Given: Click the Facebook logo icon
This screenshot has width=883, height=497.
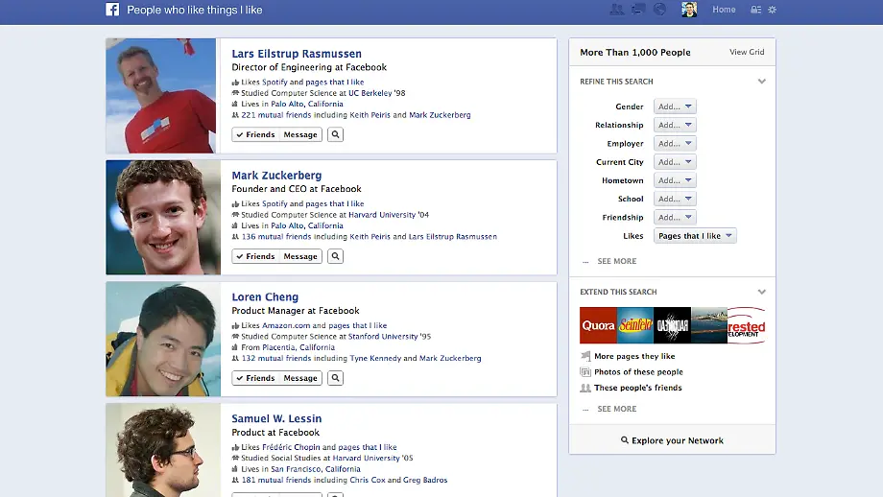Looking at the screenshot, I should click(112, 10).
